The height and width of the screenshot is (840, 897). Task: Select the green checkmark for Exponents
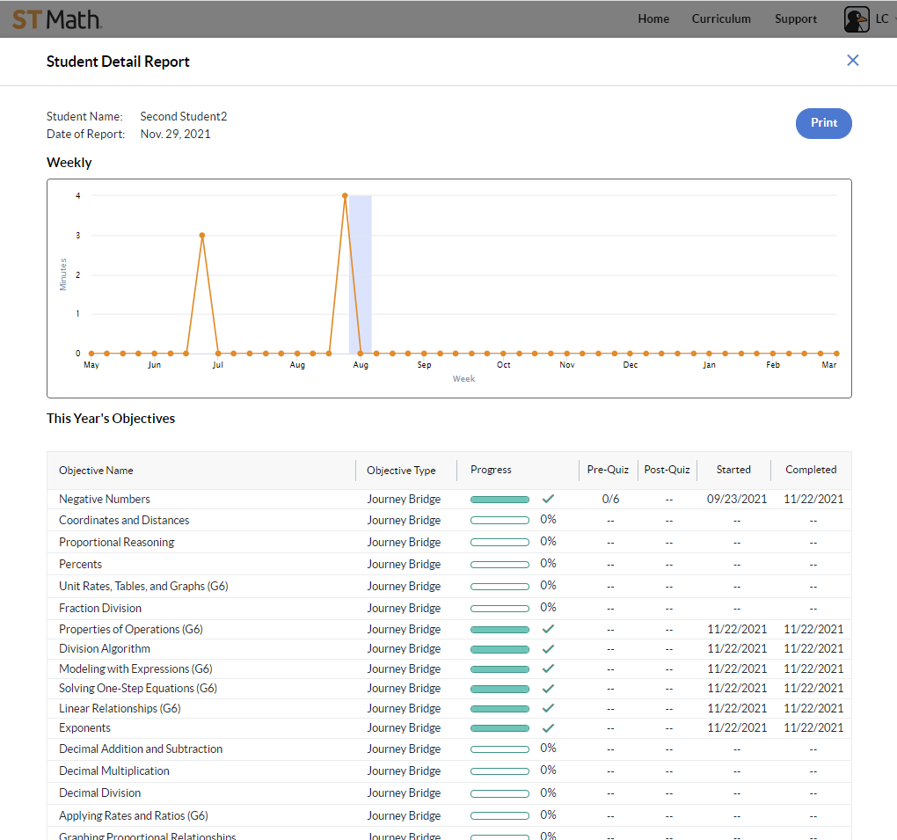click(x=547, y=727)
